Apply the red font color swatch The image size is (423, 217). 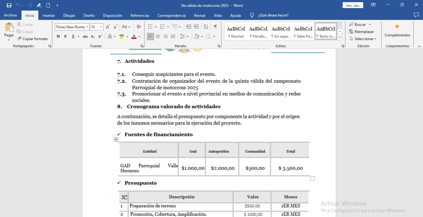[134, 37]
